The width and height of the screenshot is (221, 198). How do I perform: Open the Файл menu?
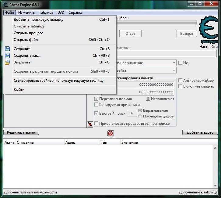pos(9,13)
